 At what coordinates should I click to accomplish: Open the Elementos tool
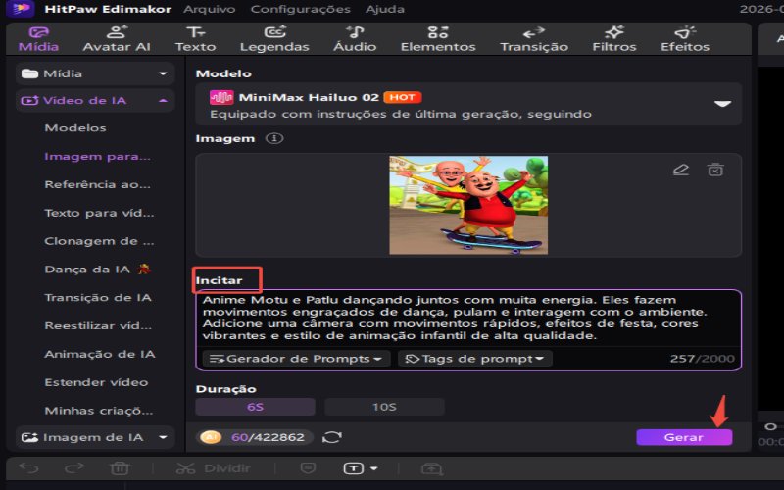click(438, 39)
